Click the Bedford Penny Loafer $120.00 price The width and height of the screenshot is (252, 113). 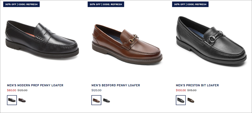96,90
